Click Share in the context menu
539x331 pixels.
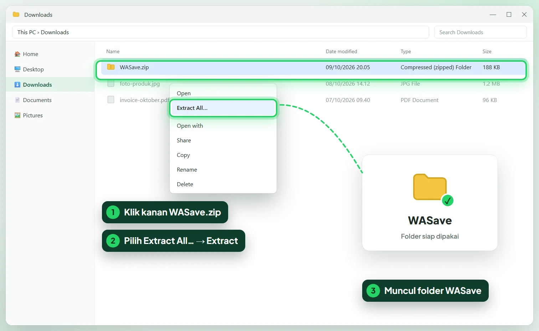pos(223,140)
